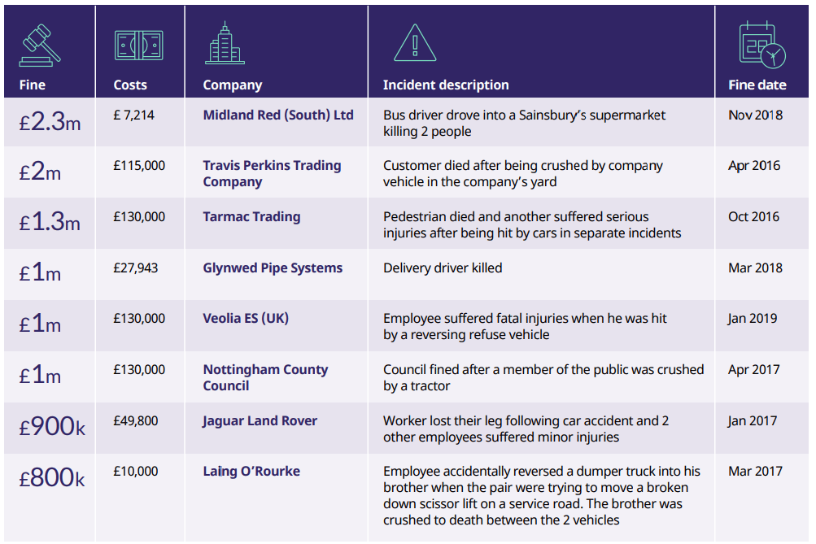This screenshot has width=816, height=544.
Task: Click the skyscraper icon above Company
Action: (225, 42)
